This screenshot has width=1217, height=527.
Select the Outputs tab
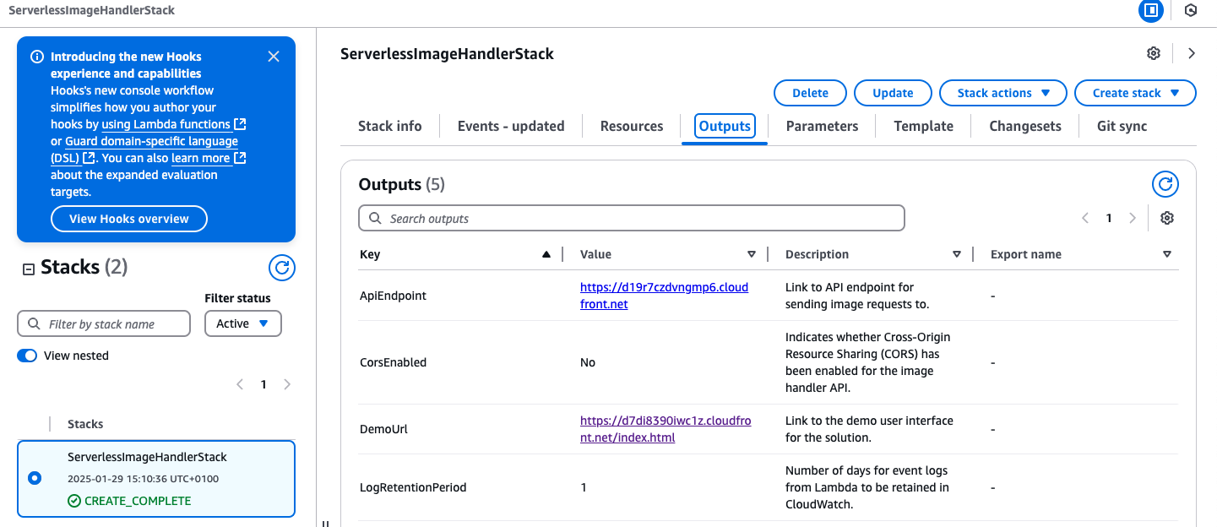(x=725, y=126)
